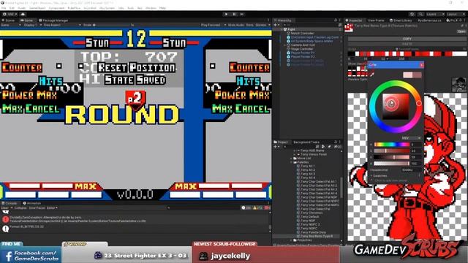Click the Open button in the Inspector
This screenshot has height=263, width=468.
pyautogui.click(x=461, y=31)
